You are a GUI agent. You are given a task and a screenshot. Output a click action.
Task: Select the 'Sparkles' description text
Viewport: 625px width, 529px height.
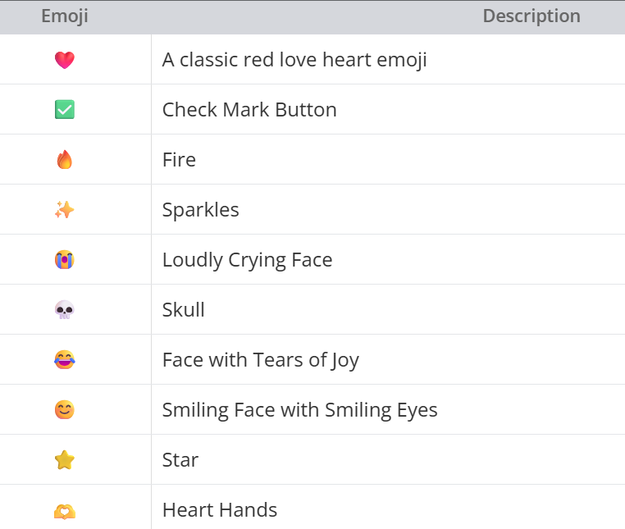200,210
